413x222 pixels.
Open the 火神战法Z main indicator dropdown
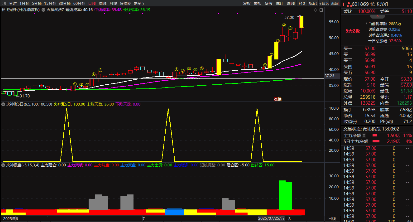(43, 10)
